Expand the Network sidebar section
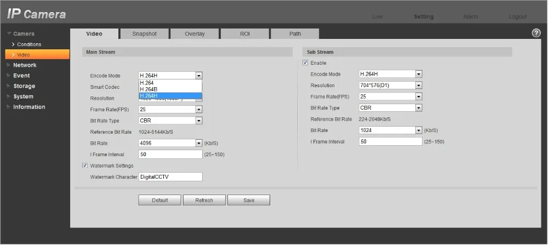 point(25,65)
